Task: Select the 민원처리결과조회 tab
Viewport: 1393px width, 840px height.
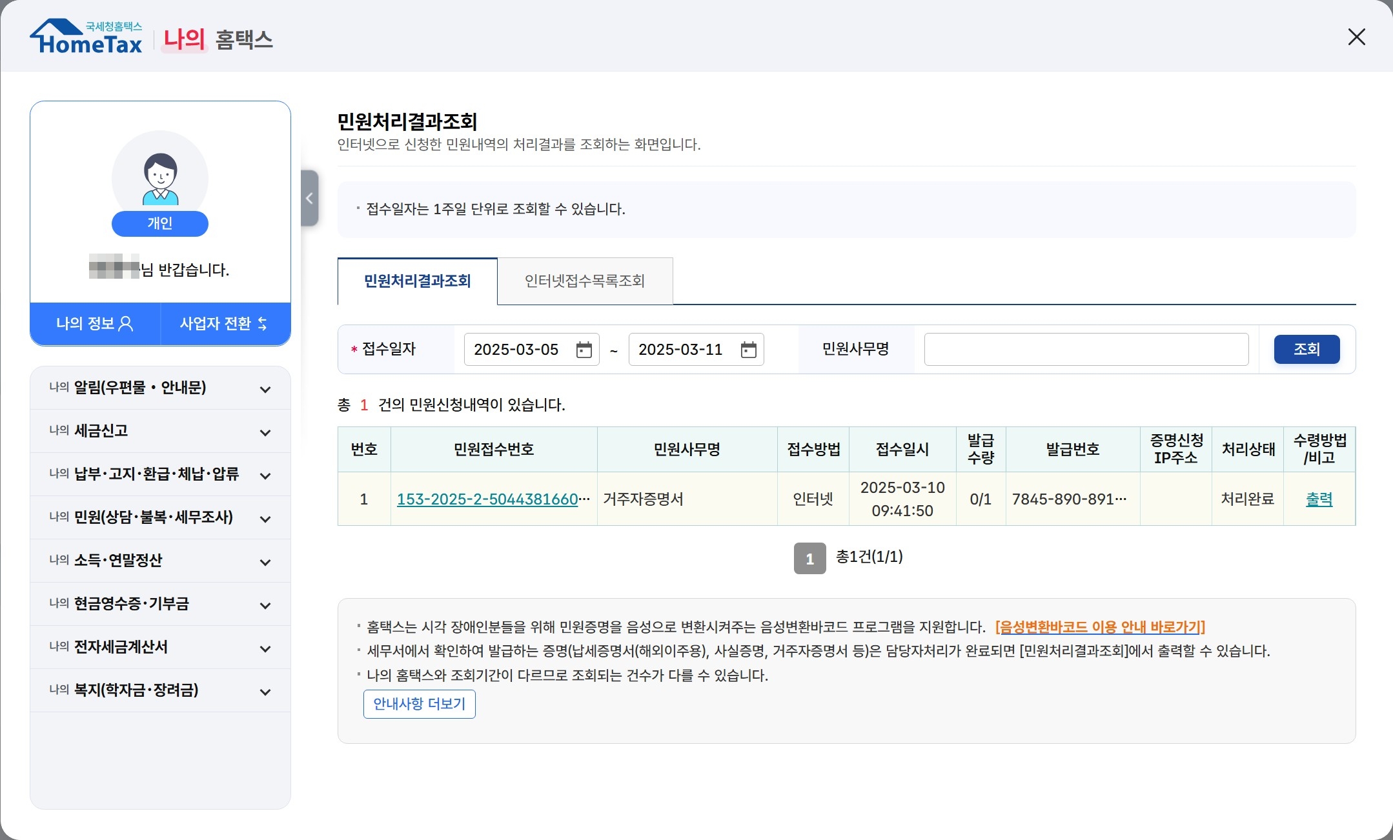Action: tap(418, 281)
